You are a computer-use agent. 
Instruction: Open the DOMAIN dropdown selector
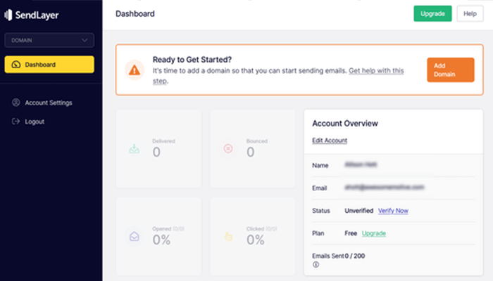(49, 40)
